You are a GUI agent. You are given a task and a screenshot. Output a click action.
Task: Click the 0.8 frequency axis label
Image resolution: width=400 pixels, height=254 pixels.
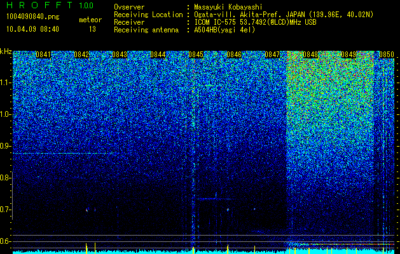tap(5, 178)
